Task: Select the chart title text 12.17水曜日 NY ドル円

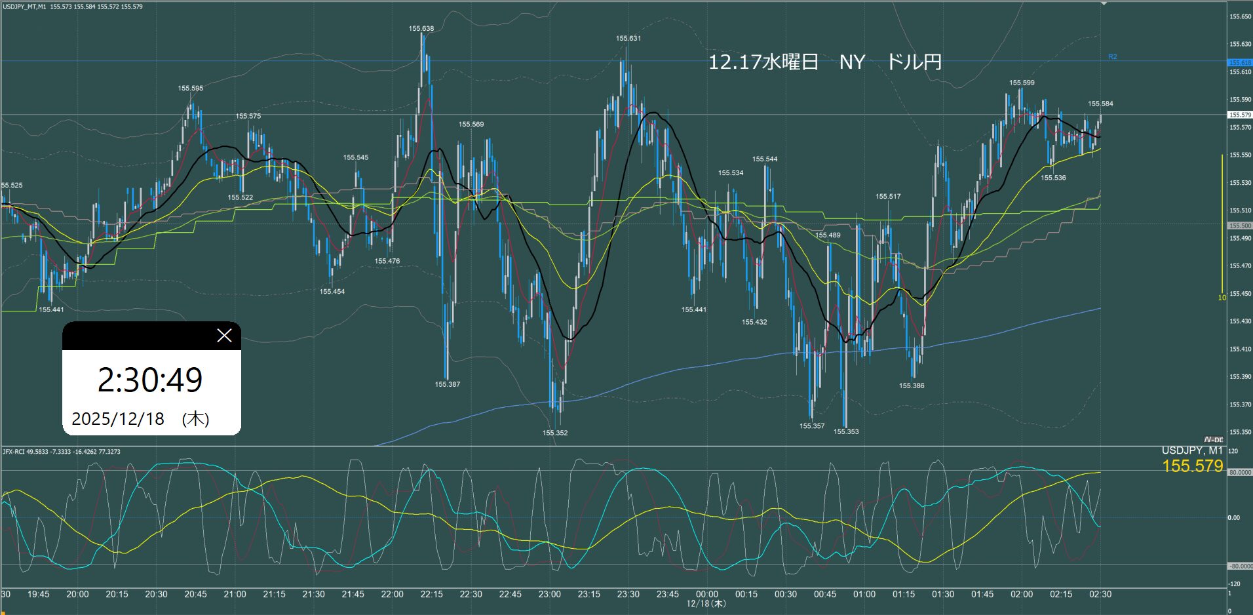Action: (825, 62)
